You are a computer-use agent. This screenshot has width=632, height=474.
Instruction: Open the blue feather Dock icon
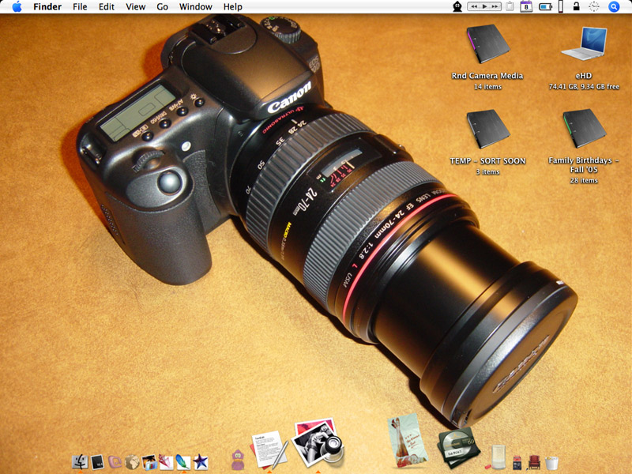point(183,462)
